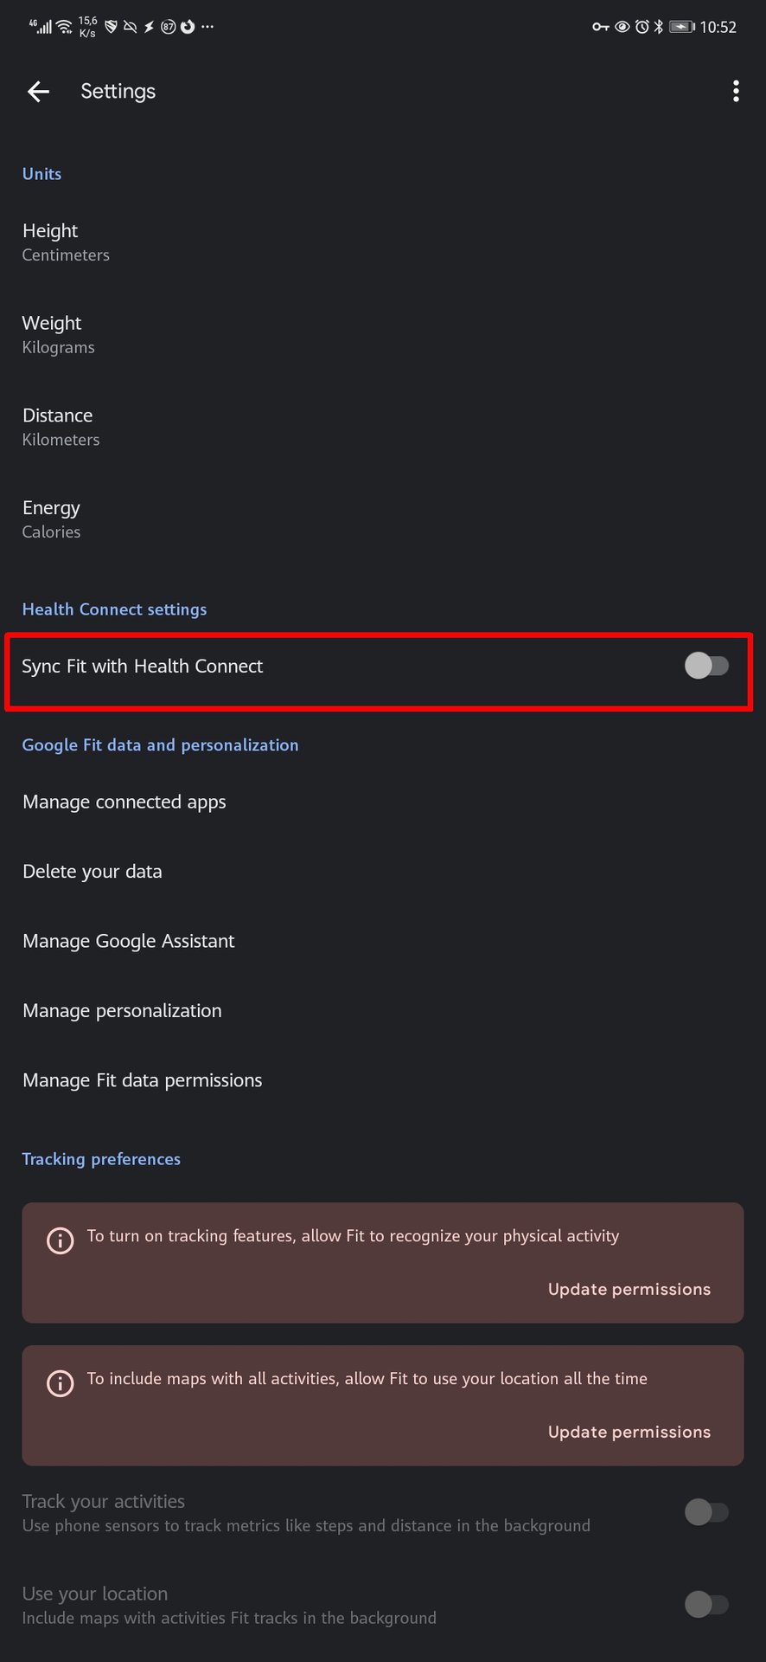Screen dimensions: 766x1662
Task: Toggle Use your location switch
Action: pyautogui.click(x=706, y=1604)
